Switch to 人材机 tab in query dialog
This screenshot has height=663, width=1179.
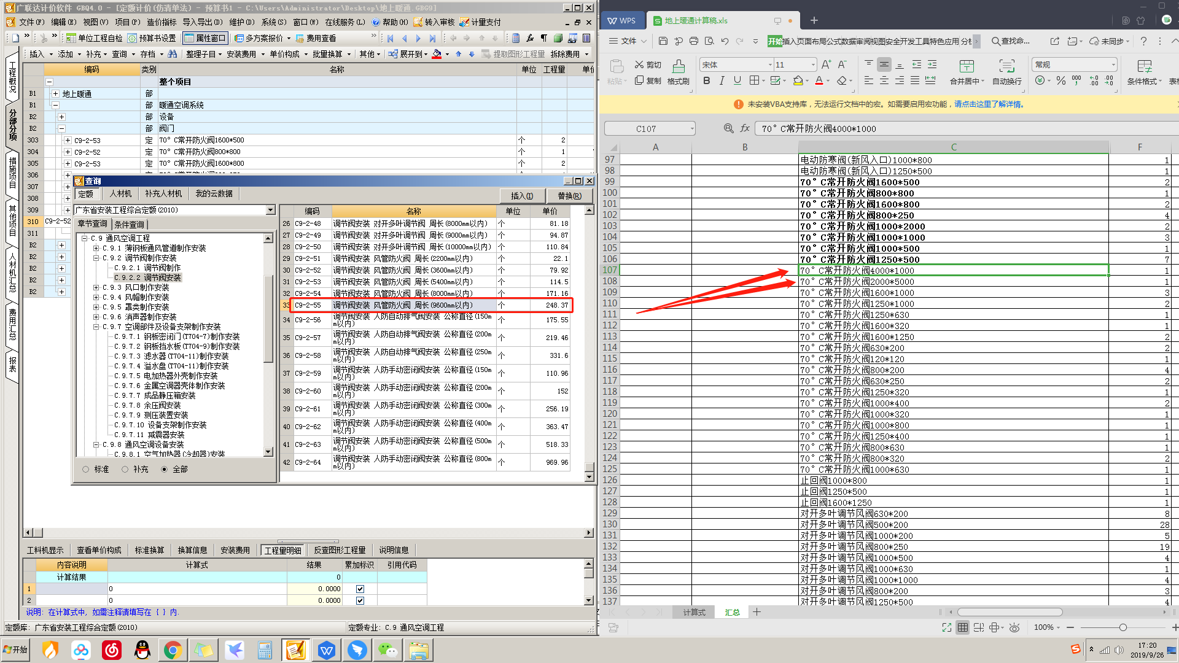point(120,194)
